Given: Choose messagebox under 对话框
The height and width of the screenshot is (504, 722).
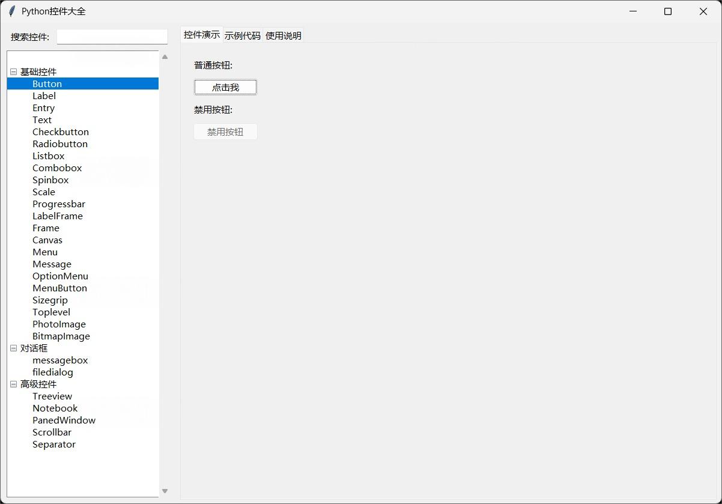Looking at the screenshot, I should pos(60,360).
